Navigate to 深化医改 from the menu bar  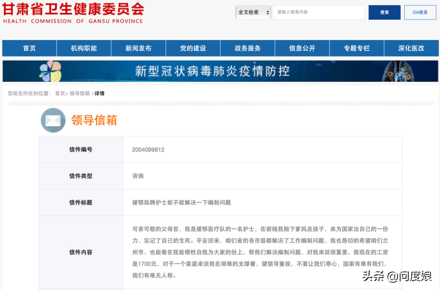[411, 48]
